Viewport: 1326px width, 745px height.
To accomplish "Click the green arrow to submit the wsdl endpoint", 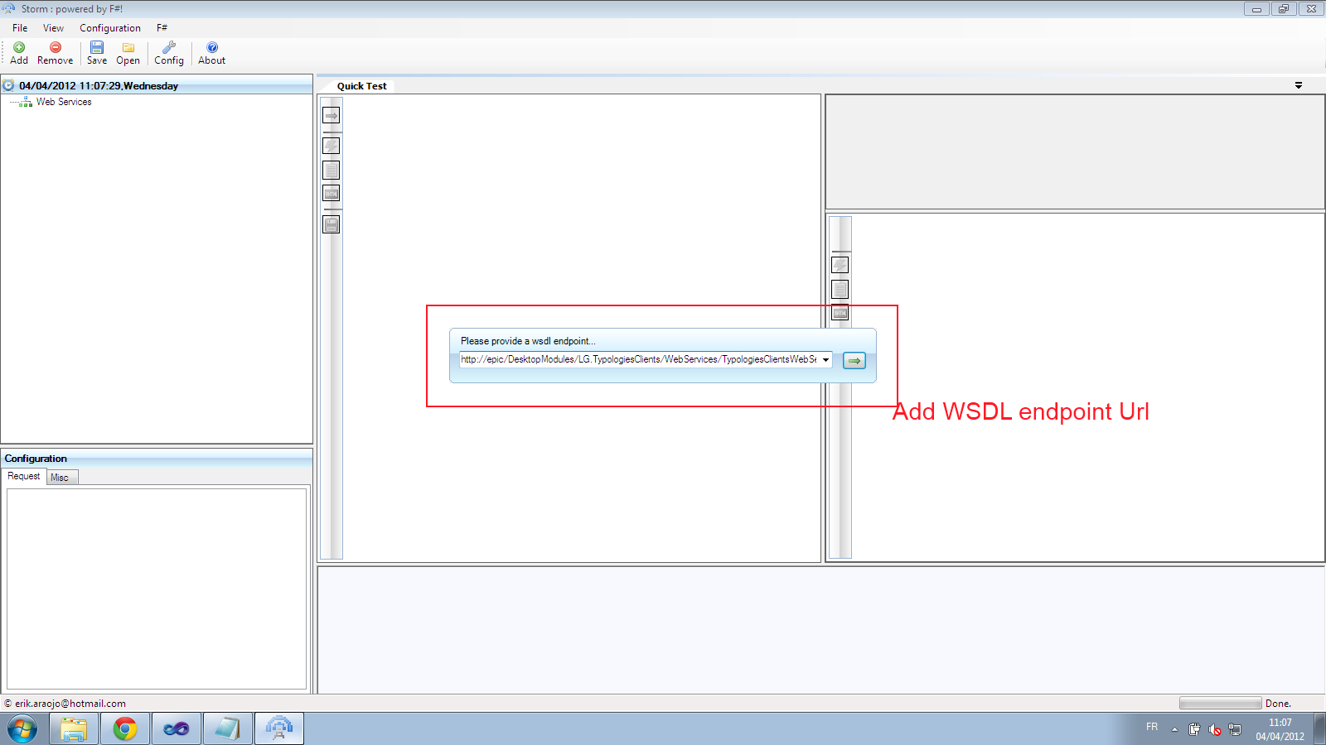I will point(854,360).
